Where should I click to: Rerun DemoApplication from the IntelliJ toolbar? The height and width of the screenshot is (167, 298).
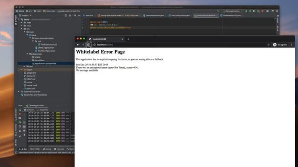pos(246,11)
